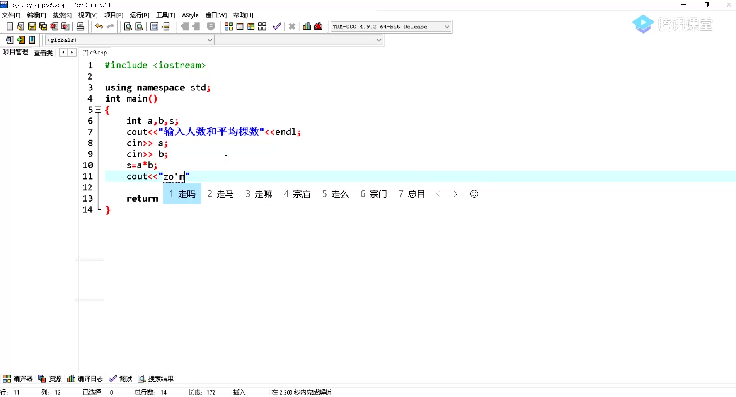Screen dimensions: 736x397
Task: Open the profiling analysis chart
Action: (x=306, y=26)
